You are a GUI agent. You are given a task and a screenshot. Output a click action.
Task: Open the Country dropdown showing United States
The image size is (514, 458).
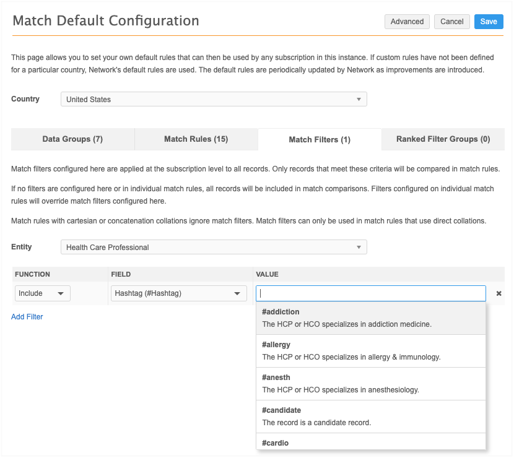click(214, 99)
